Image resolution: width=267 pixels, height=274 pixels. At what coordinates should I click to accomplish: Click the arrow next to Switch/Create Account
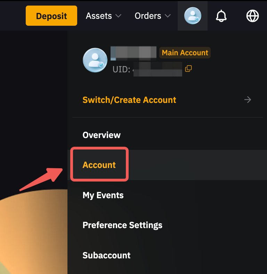pyautogui.click(x=248, y=100)
